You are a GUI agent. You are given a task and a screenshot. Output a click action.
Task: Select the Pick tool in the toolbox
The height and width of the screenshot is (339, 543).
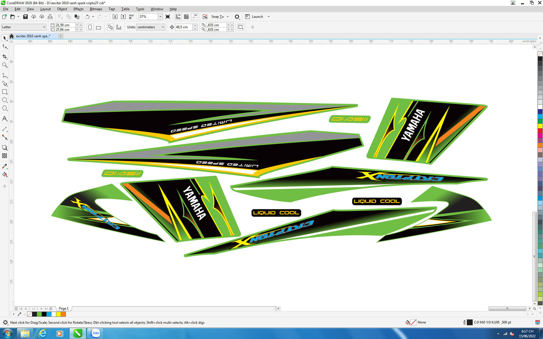coord(5,38)
